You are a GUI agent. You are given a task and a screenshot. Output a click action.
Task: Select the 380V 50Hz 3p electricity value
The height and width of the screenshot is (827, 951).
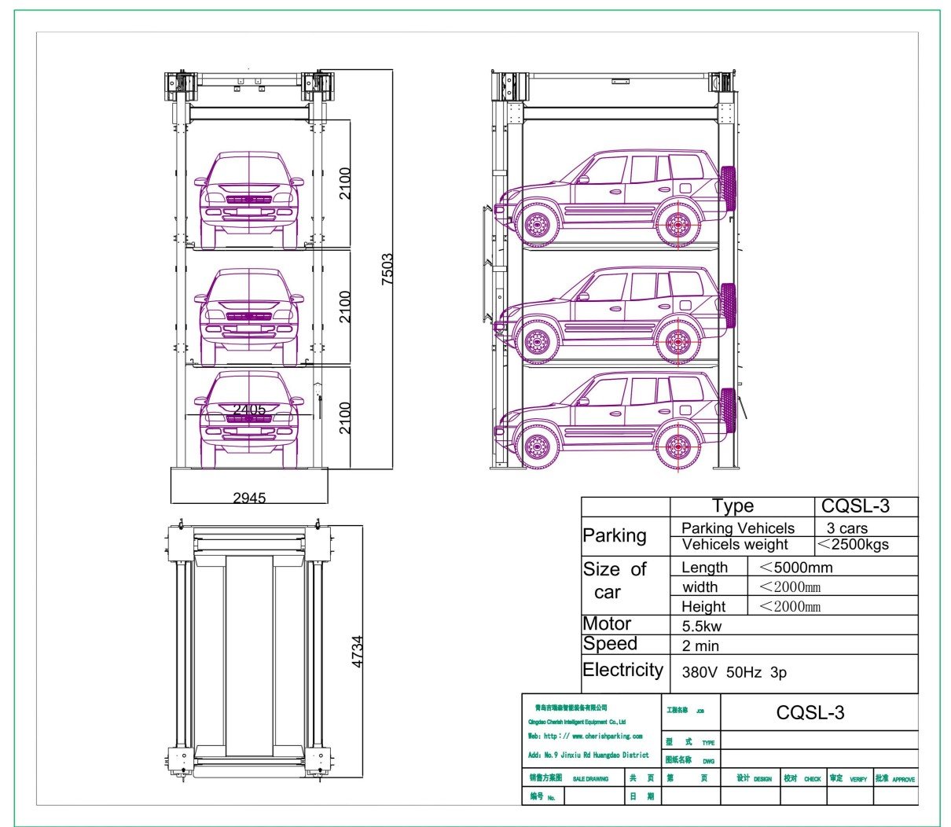(734, 672)
